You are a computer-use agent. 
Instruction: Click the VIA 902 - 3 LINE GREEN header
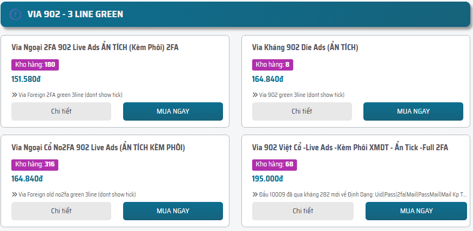point(75,15)
